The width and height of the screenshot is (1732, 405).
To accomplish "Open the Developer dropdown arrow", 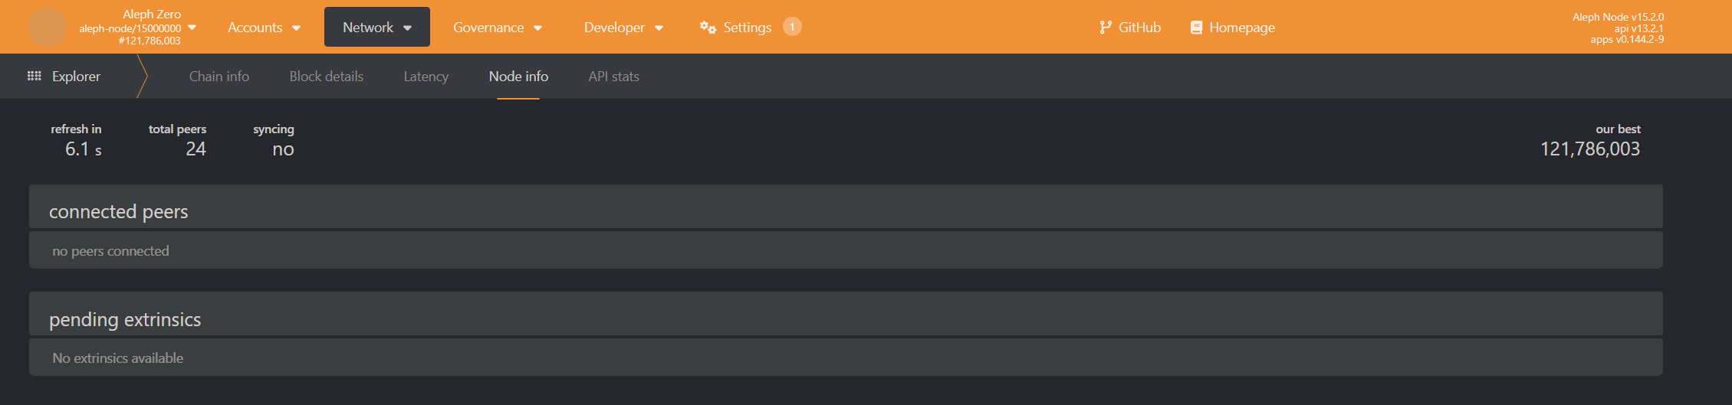I will [659, 28].
